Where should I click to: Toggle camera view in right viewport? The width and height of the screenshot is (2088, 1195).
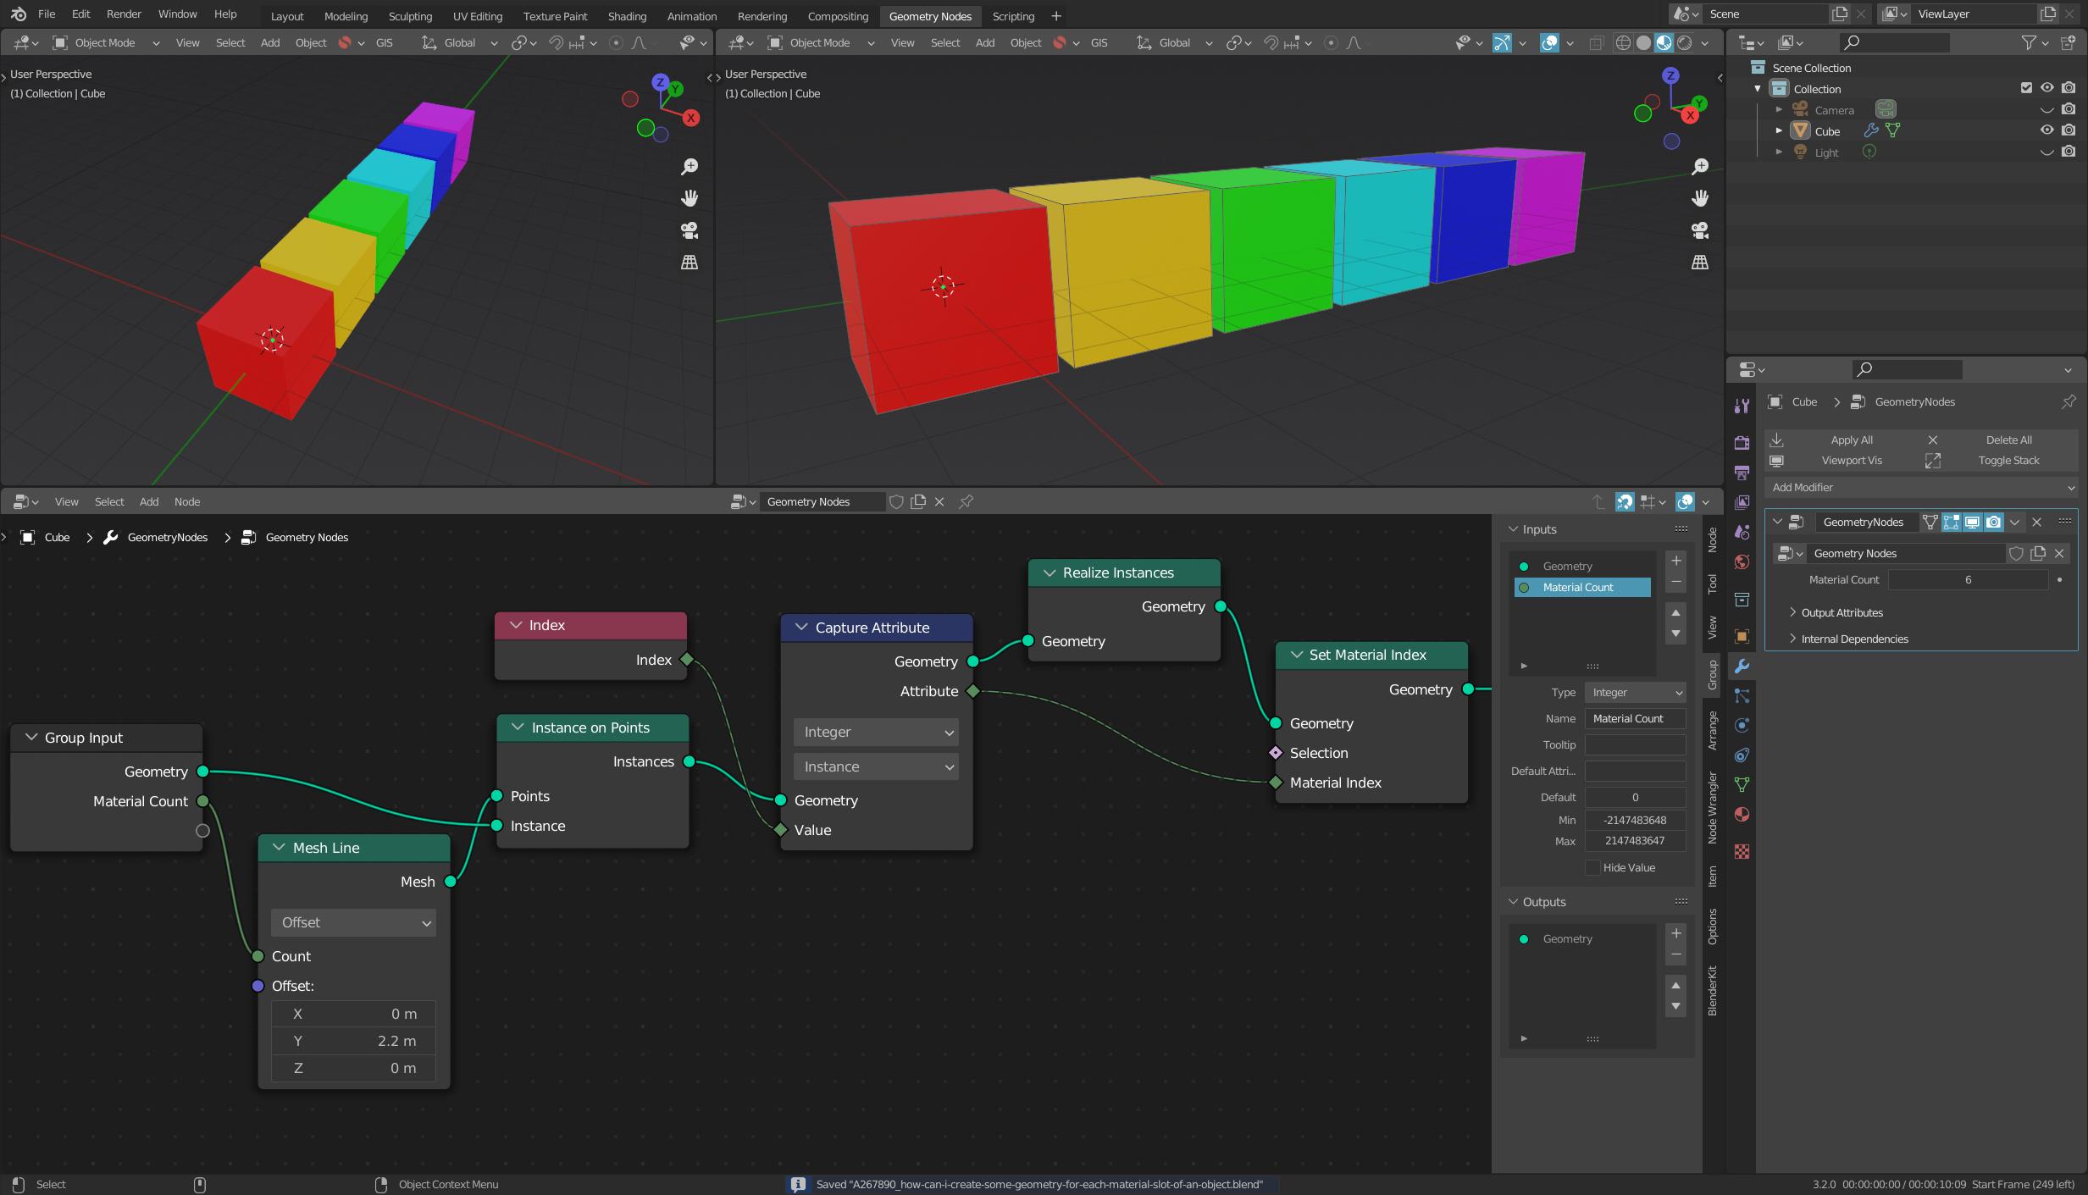(1700, 230)
